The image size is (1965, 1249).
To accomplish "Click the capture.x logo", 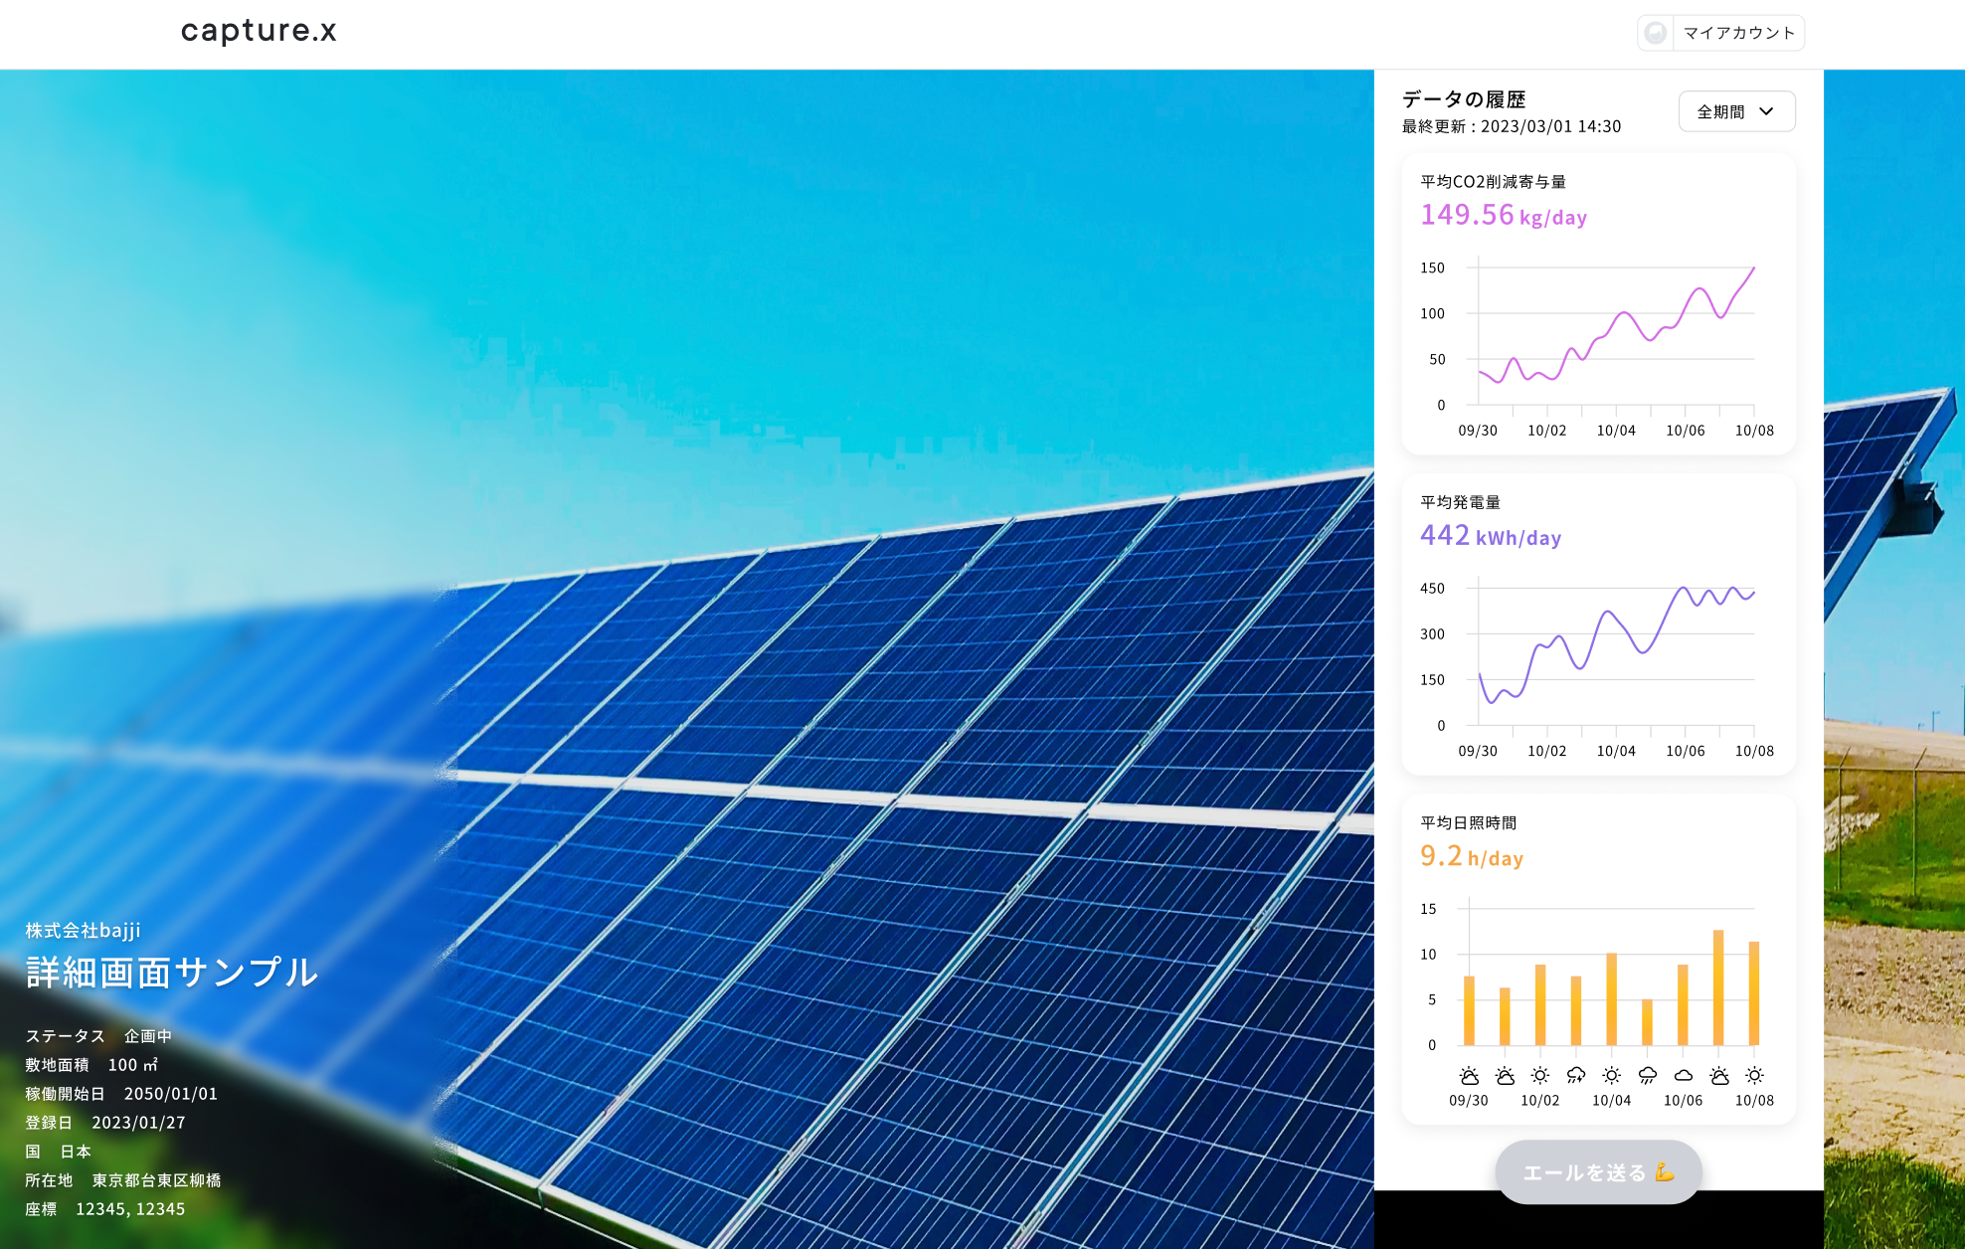I will click(x=259, y=31).
